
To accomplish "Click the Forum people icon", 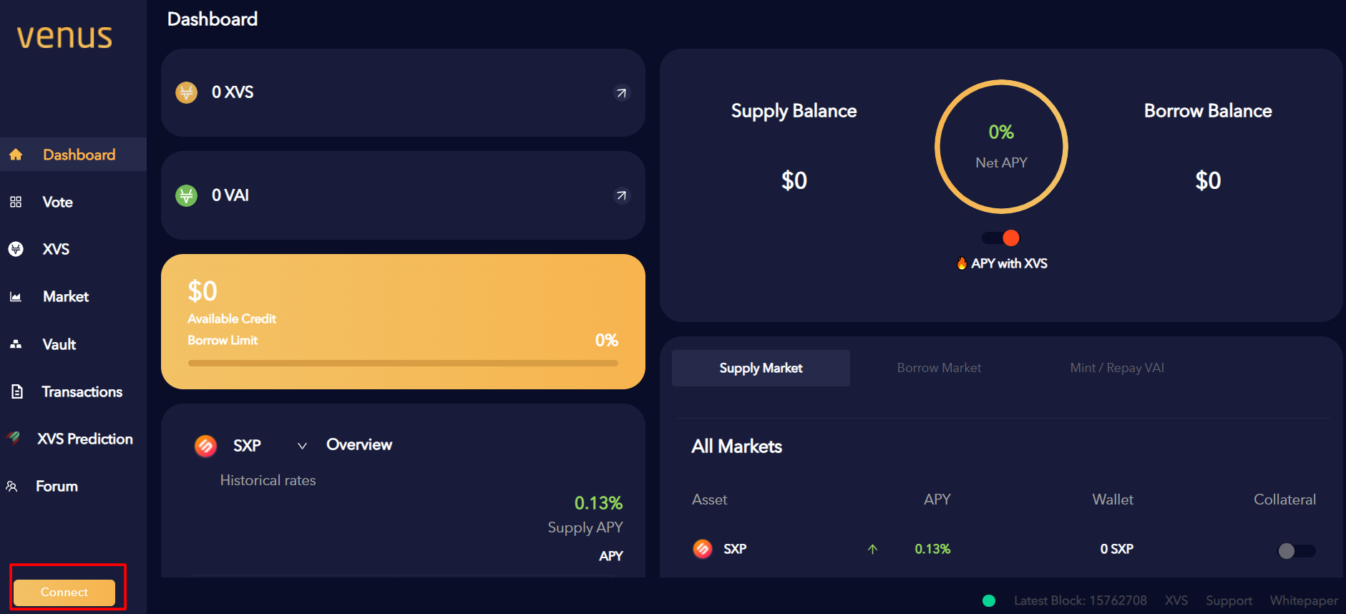I will click(12, 486).
